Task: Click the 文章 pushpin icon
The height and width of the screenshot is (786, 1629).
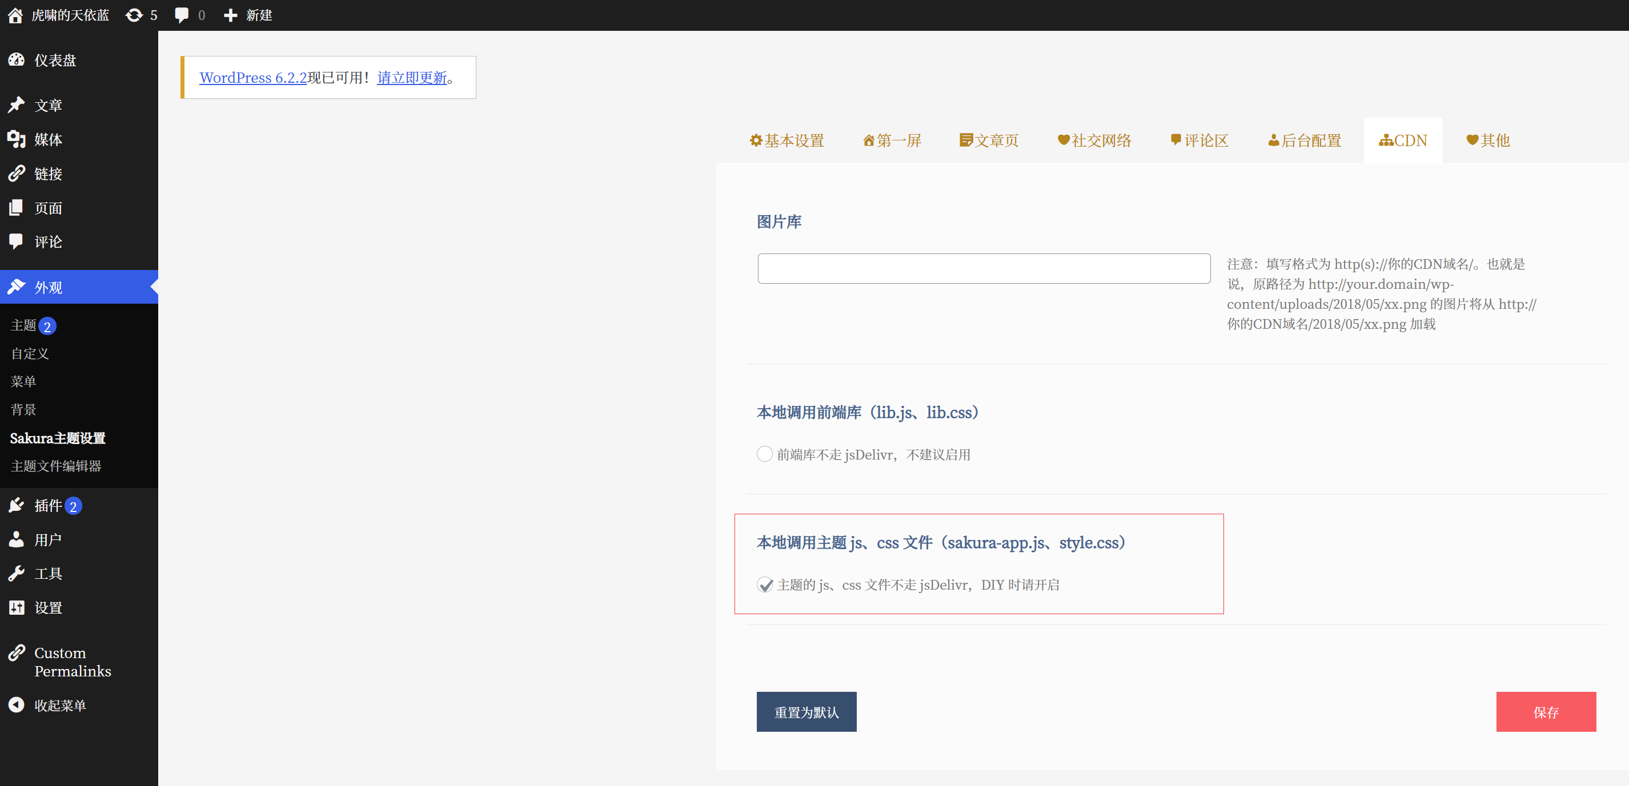Action: 17,105
